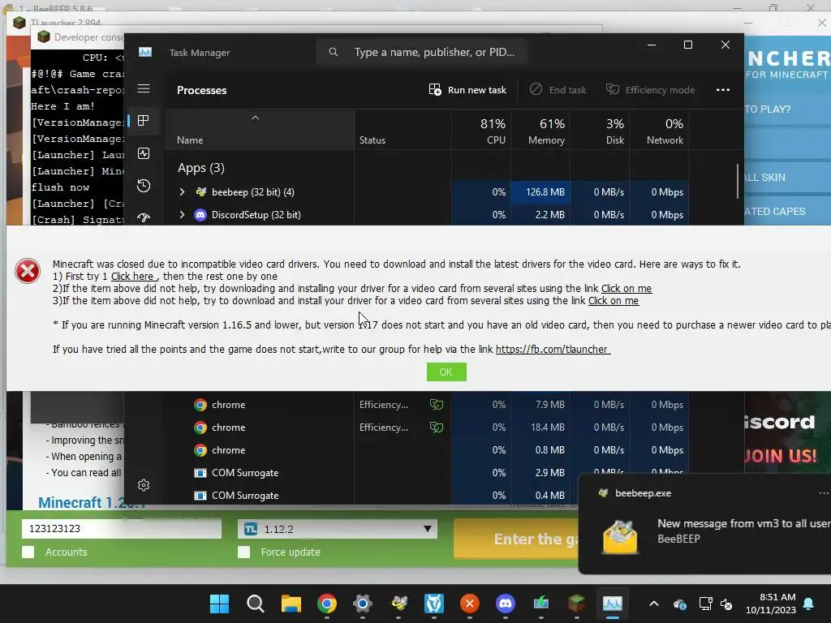Sort processes by Disk column
Screen dimensions: 831x623
600,131
